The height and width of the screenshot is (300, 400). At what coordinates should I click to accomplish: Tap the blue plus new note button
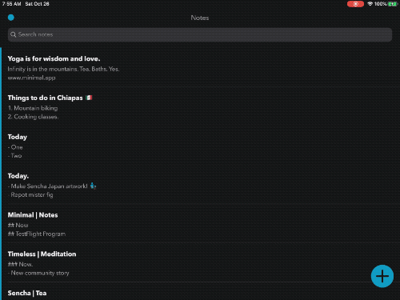(382, 276)
